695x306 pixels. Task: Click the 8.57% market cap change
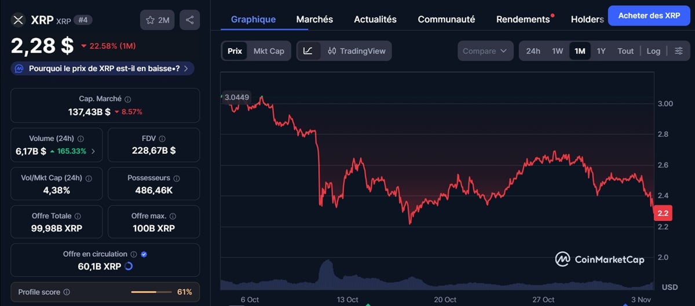pyautogui.click(x=128, y=112)
